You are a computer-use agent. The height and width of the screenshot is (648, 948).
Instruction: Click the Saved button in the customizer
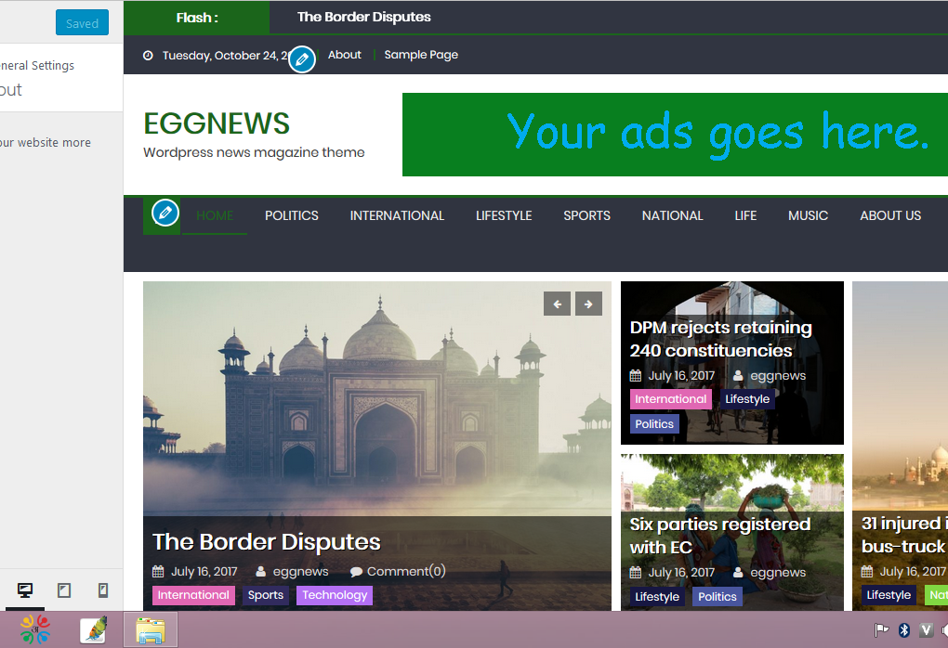pos(82,23)
